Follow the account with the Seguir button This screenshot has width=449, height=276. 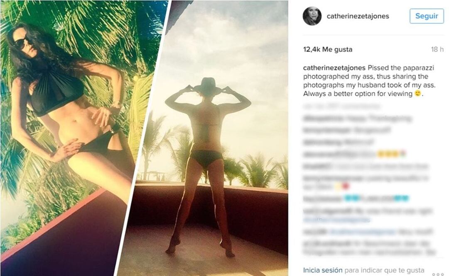427,16
